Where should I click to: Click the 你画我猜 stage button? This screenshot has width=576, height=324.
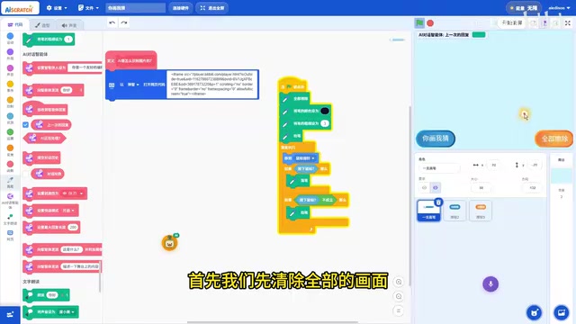tap(436, 139)
